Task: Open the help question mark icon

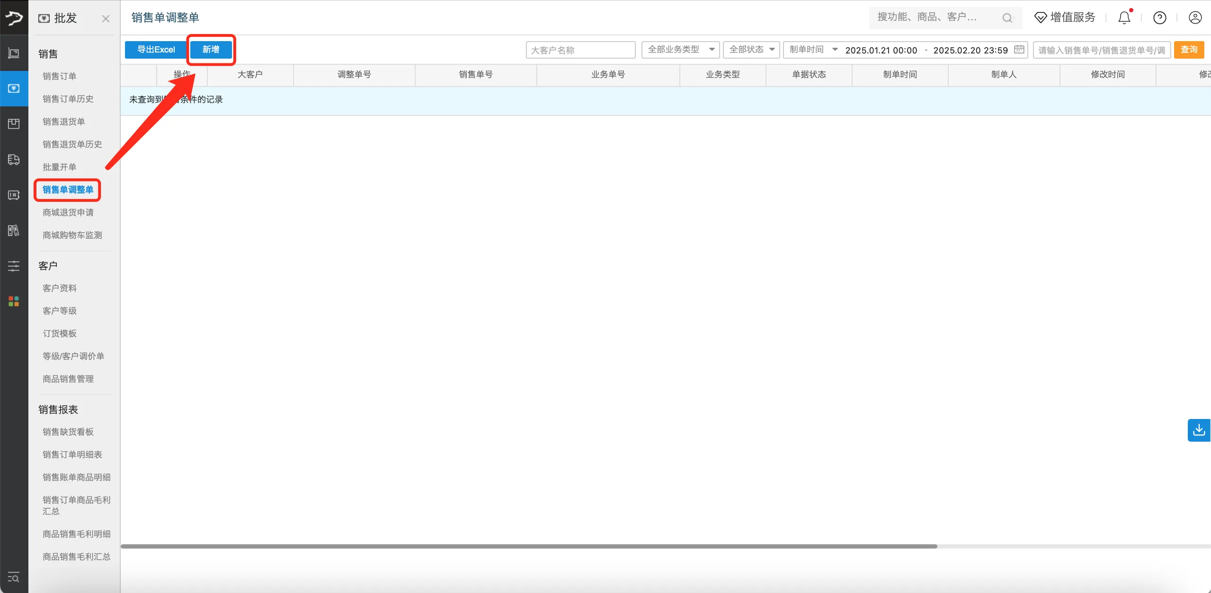Action: (1159, 18)
